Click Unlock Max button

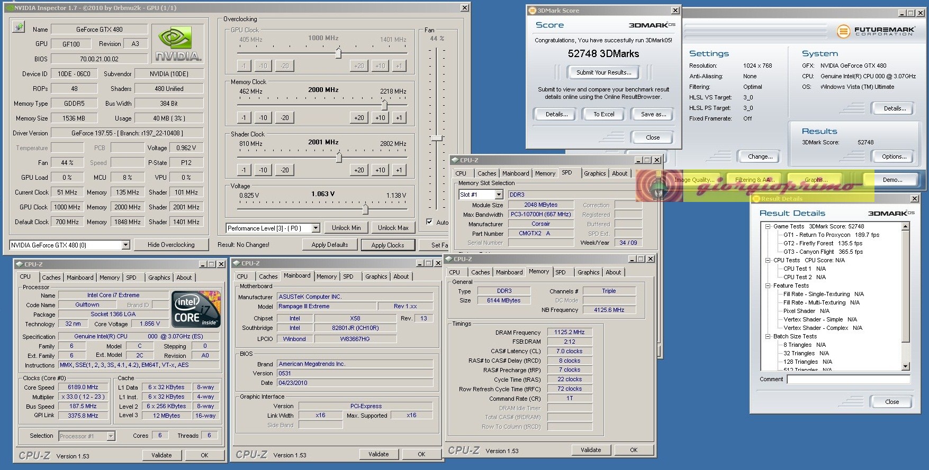point(393,228)
